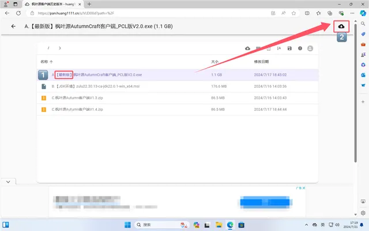Open file A.【最新版】枫叶源AutumnCraft客户端_PCL版V2.0.exe
369x231 pixels.
click(178, 74)
